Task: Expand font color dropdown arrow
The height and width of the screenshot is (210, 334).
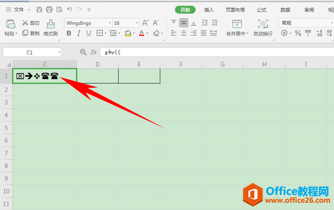Action: click(147, 33)
